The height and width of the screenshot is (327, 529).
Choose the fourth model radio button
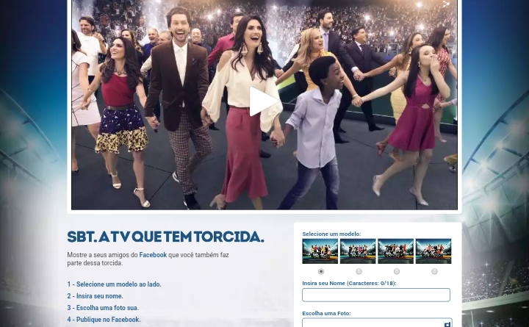[x=434, y=272]
